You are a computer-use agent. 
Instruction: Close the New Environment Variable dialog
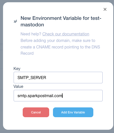pos(105,9)
